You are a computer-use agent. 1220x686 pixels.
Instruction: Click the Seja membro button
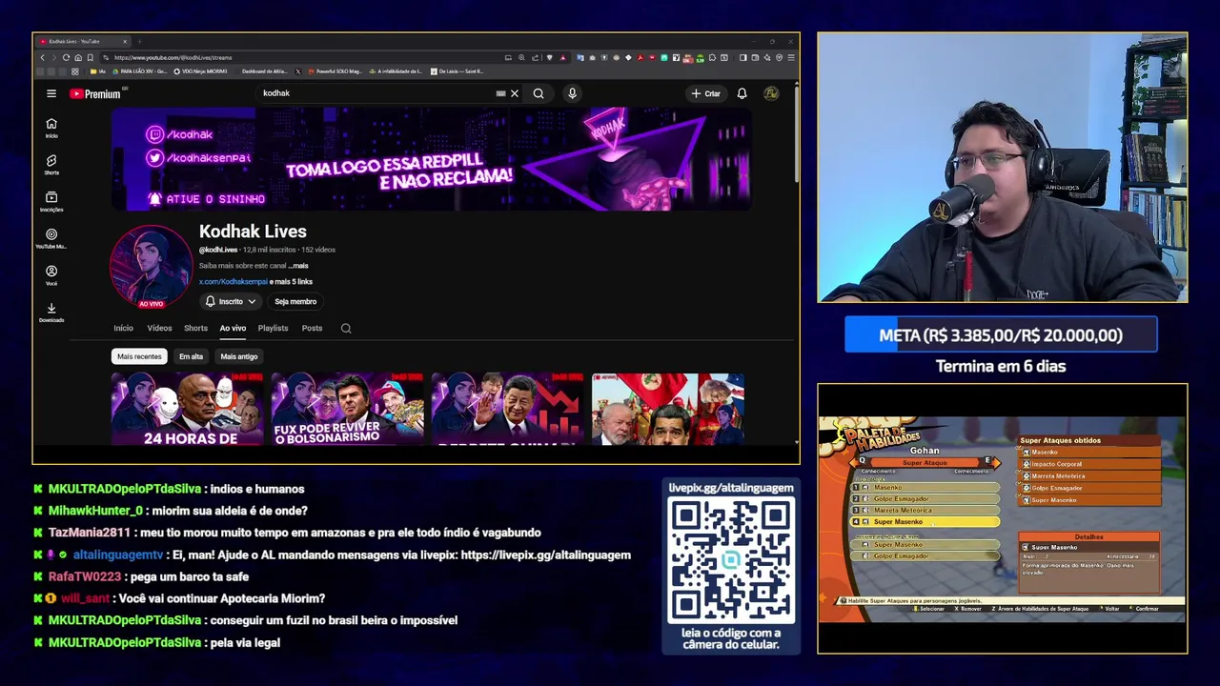(x=295, y=301)
